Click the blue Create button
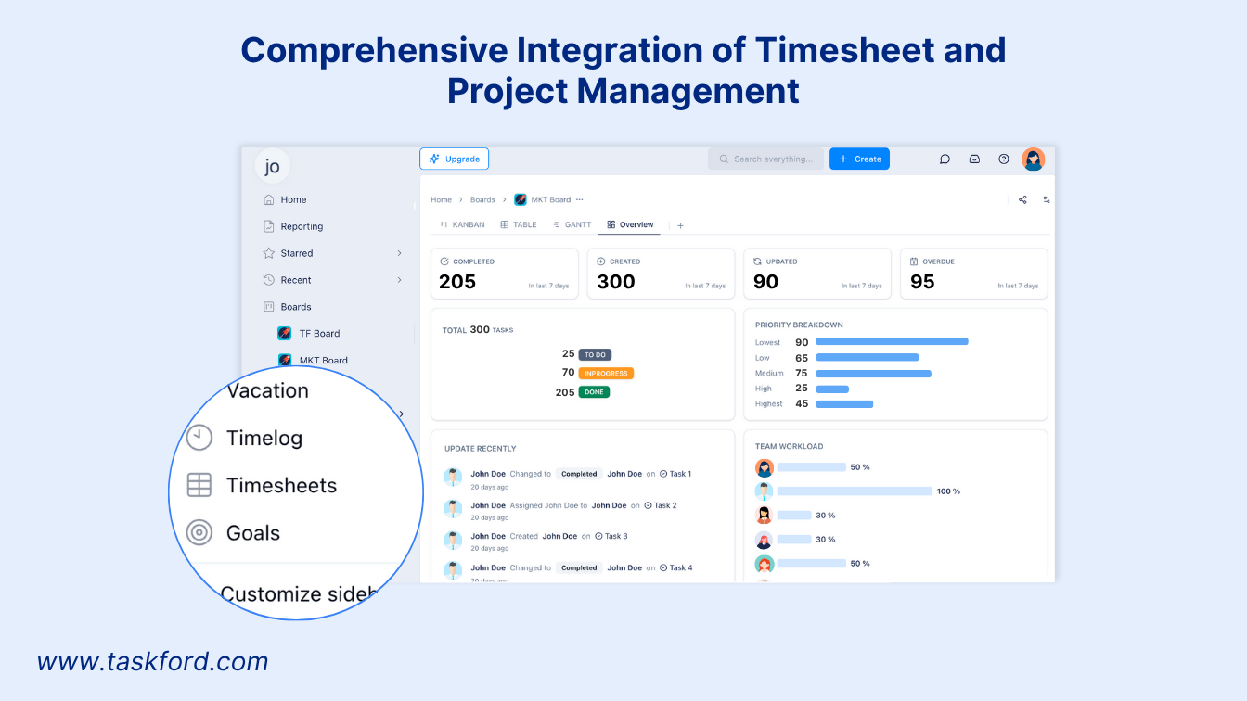 click(859, 159)
